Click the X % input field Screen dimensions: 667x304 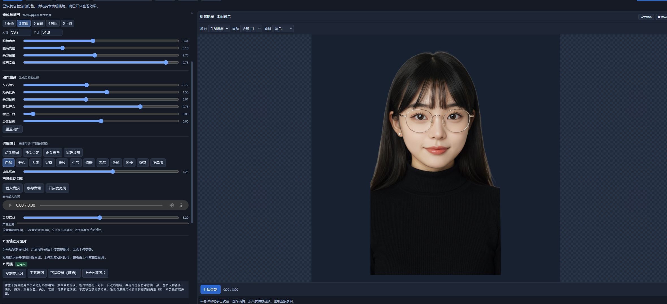tap(21, 32)
